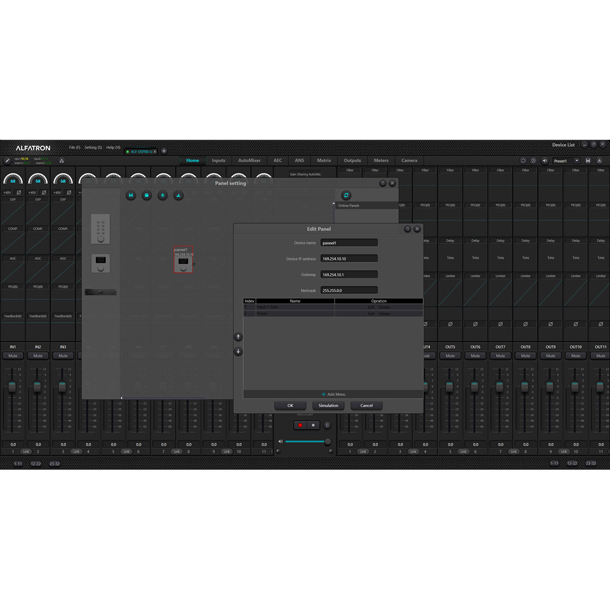Open the Setting (S) menu
This screenshot has height=610, width=610.
click(x=93, y=147)
